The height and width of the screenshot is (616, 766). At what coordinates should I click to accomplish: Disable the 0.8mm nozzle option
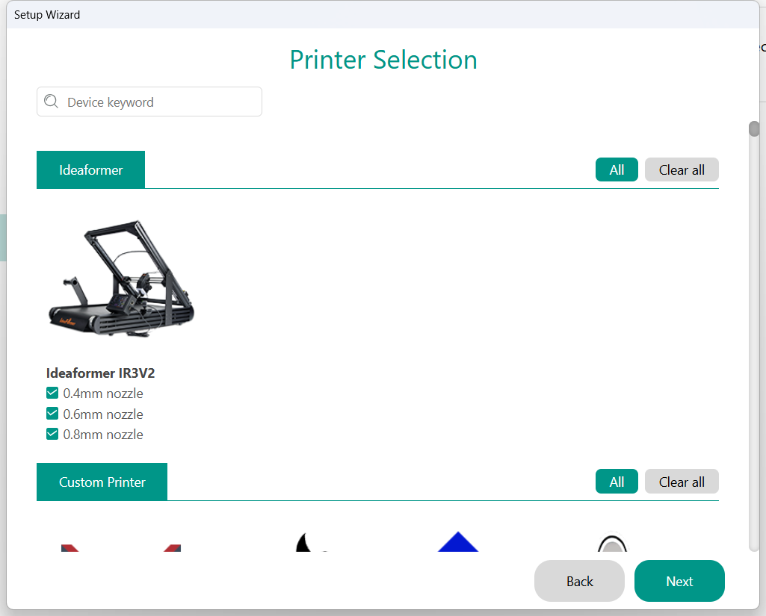(x=52, y=434)
